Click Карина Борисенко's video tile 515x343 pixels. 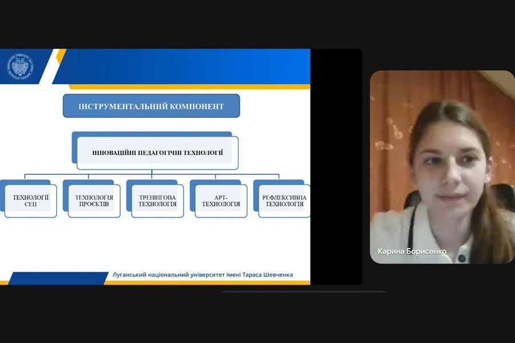[x=442, y=167]
